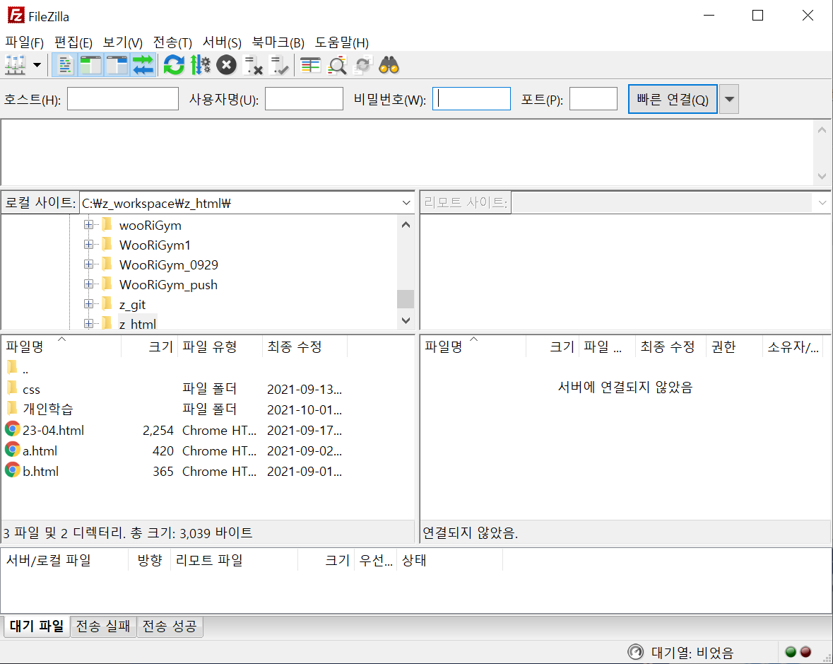
Task: Click the speed limit gauge icon
Action: click(635, 652)
